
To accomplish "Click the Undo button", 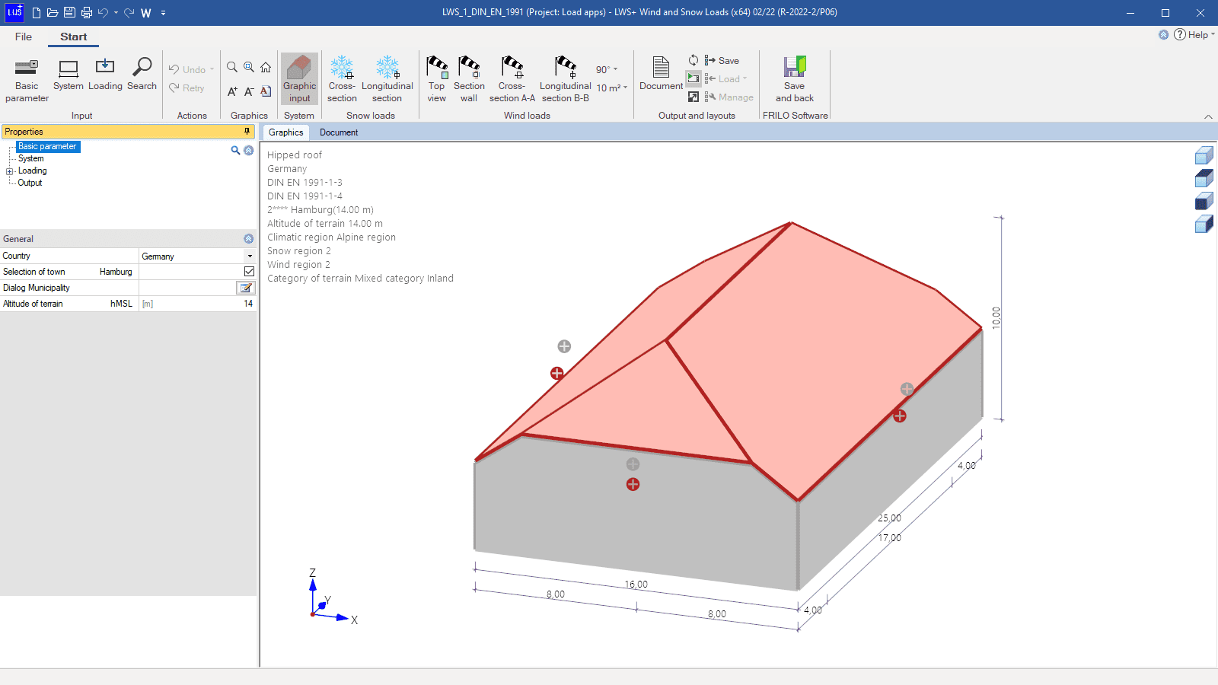I will tap(187, 69).
